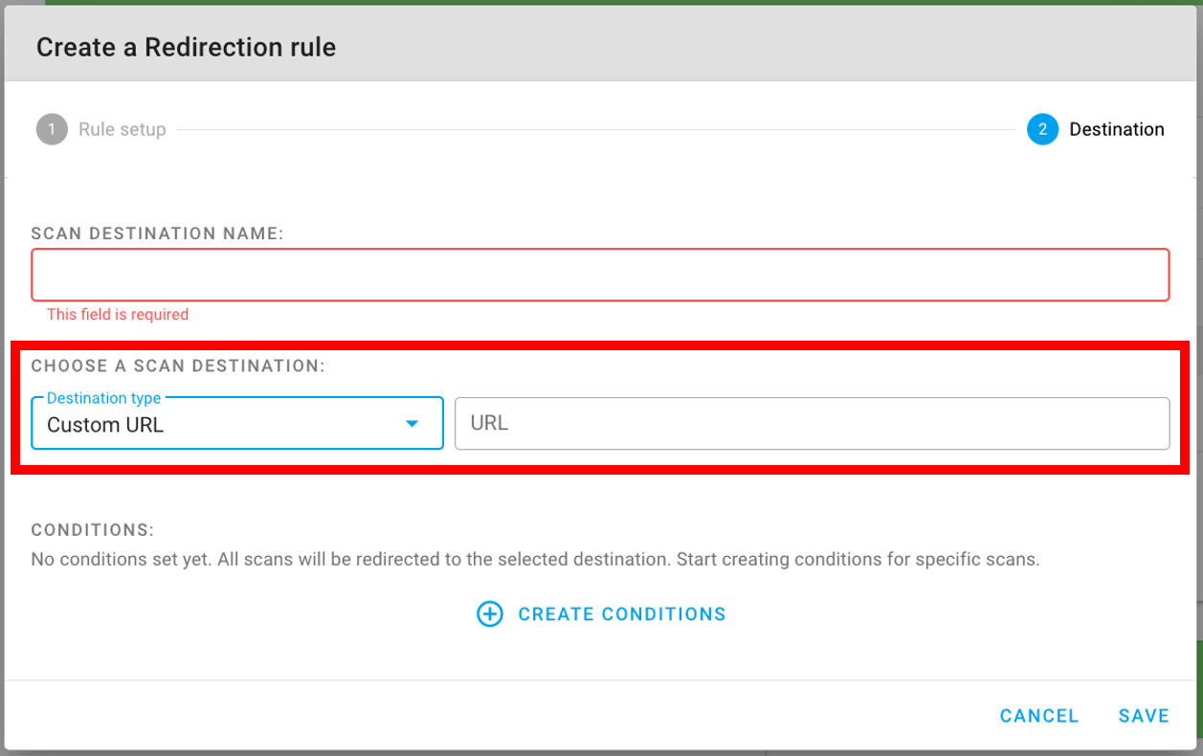Click the 'This field is required' error message

pos(118,314)
